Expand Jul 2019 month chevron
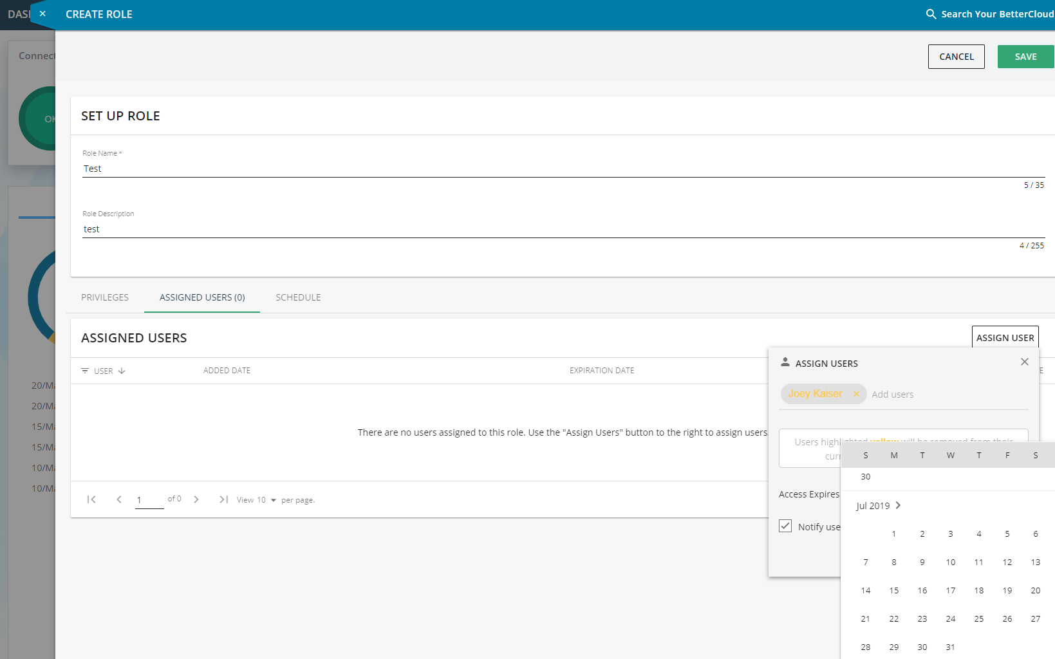1055x659 pixels. (898, 505)
